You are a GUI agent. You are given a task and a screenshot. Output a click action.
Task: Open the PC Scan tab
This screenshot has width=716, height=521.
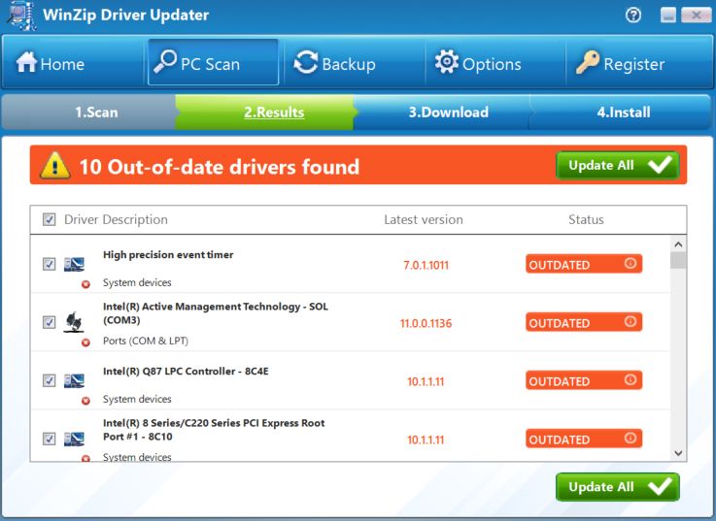coord(213,62)
